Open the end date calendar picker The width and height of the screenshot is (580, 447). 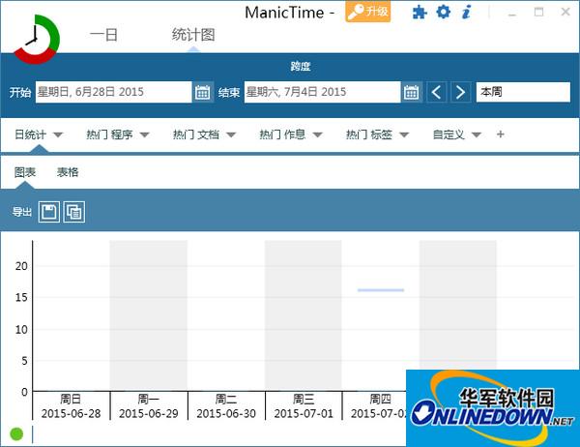[x=412, y=92]
